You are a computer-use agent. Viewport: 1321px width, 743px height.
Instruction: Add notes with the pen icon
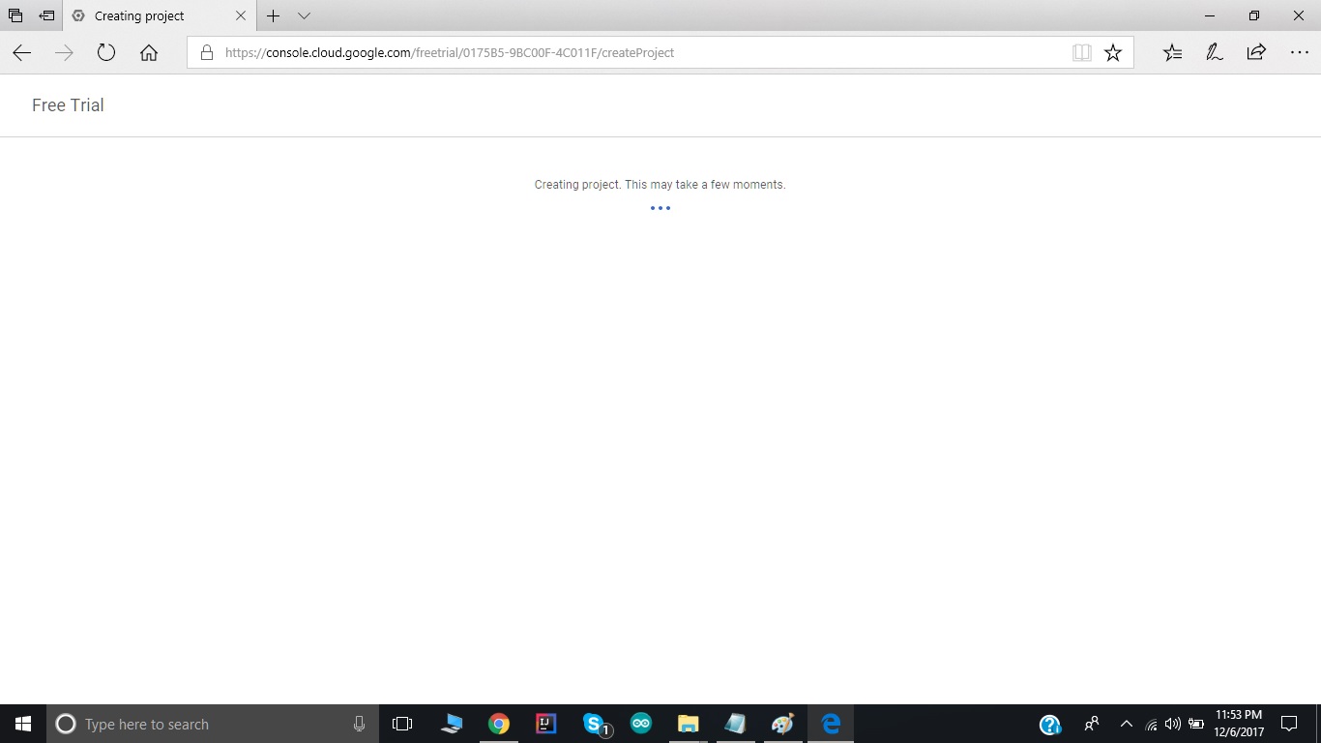coord(1215,53)
